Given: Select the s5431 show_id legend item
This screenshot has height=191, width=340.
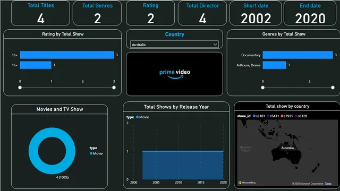Looking at the screenshot, I should point(273,116).
